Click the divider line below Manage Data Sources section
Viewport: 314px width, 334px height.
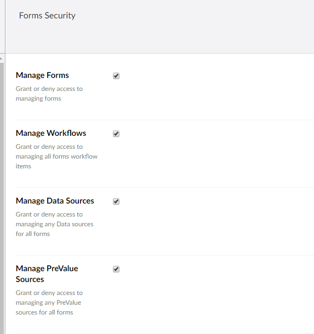[165, 255]
